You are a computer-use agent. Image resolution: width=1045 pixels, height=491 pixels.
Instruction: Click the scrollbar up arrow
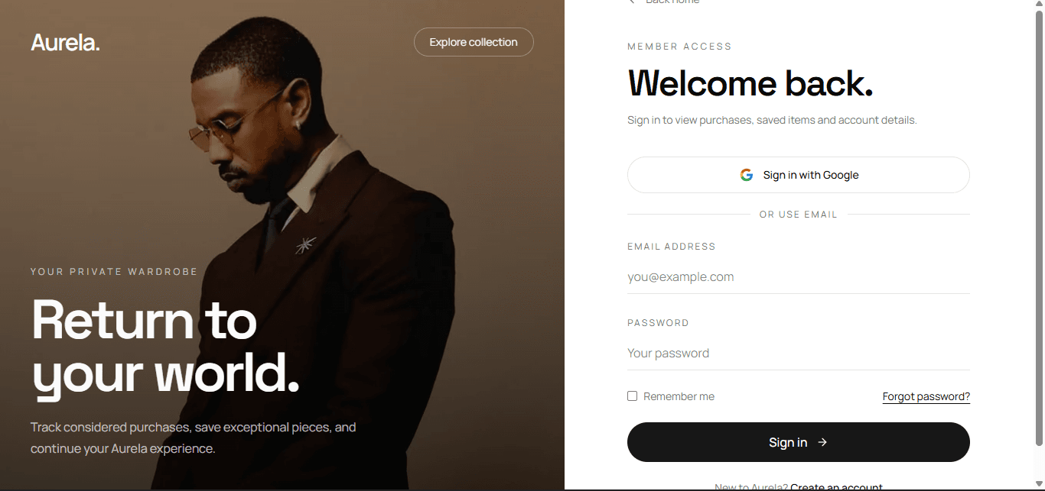tap(1039, 5)
